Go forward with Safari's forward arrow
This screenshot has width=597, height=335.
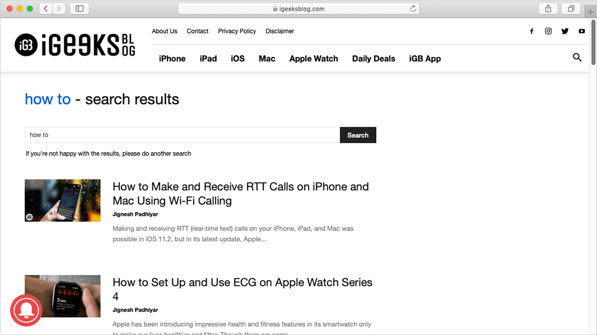(59, 8)
